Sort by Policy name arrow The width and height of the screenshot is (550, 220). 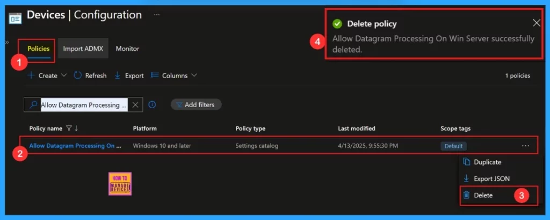pyautogui.click(x=76, y=128)
